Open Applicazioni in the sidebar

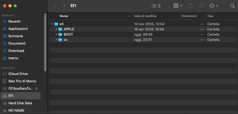(x=18, y=29)
